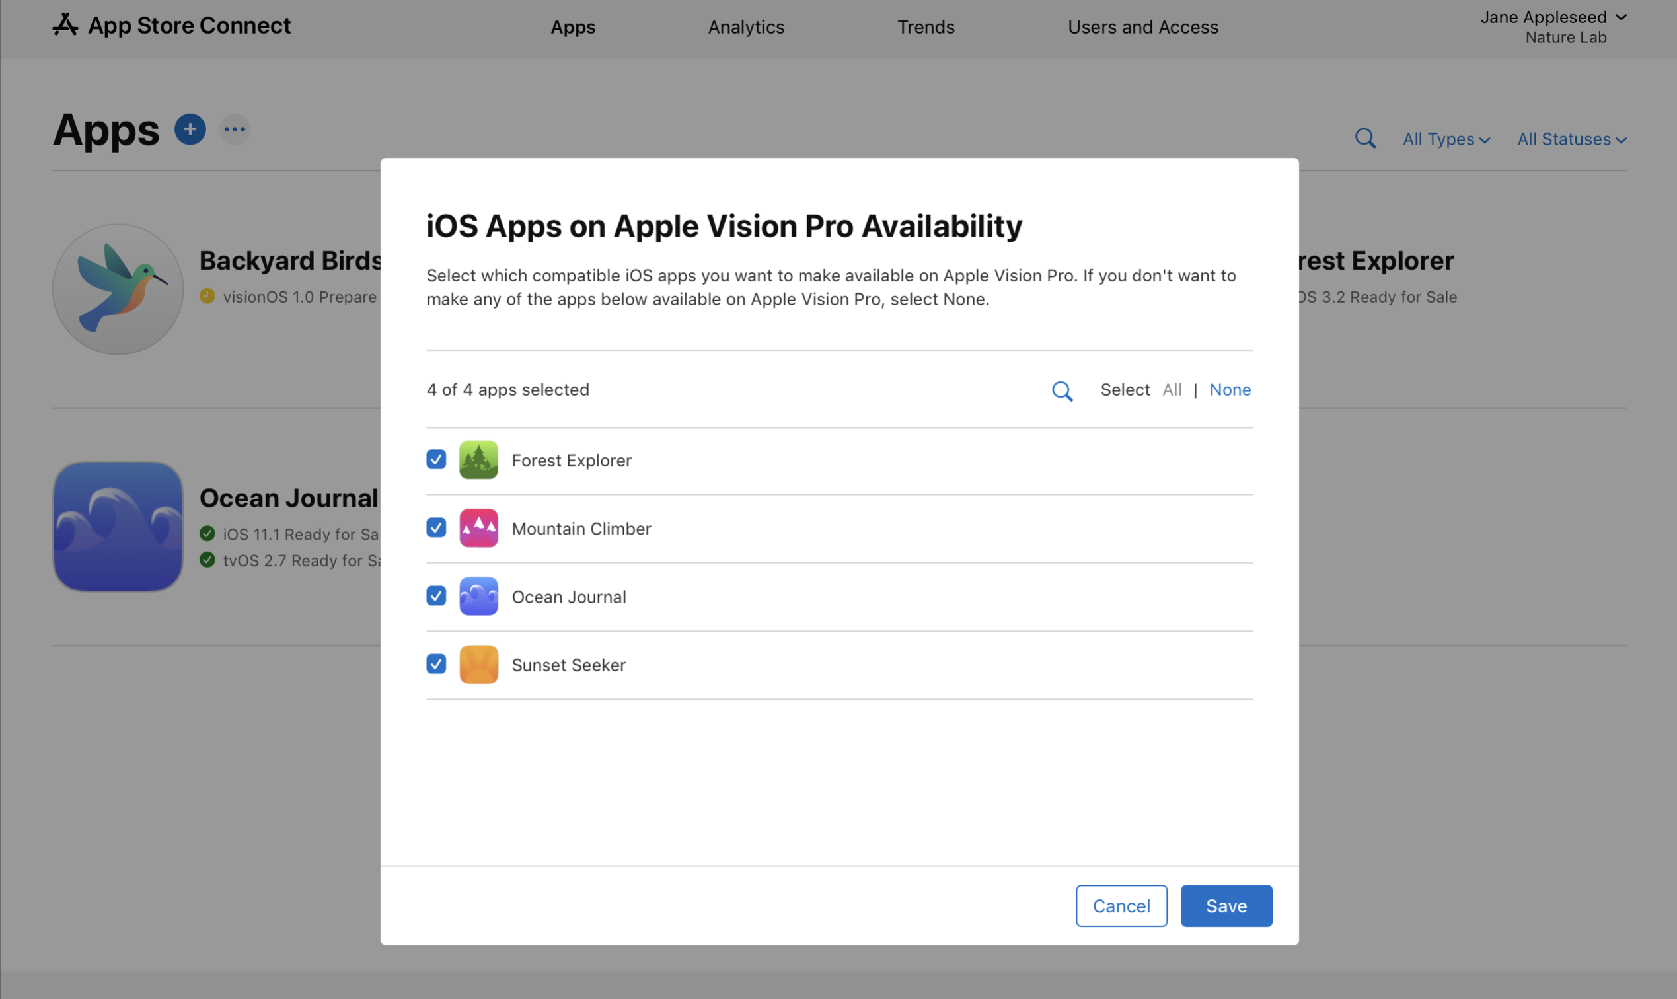Click the search icon near All Types
Viewport: 1677px width, 999px height.
1365,138
